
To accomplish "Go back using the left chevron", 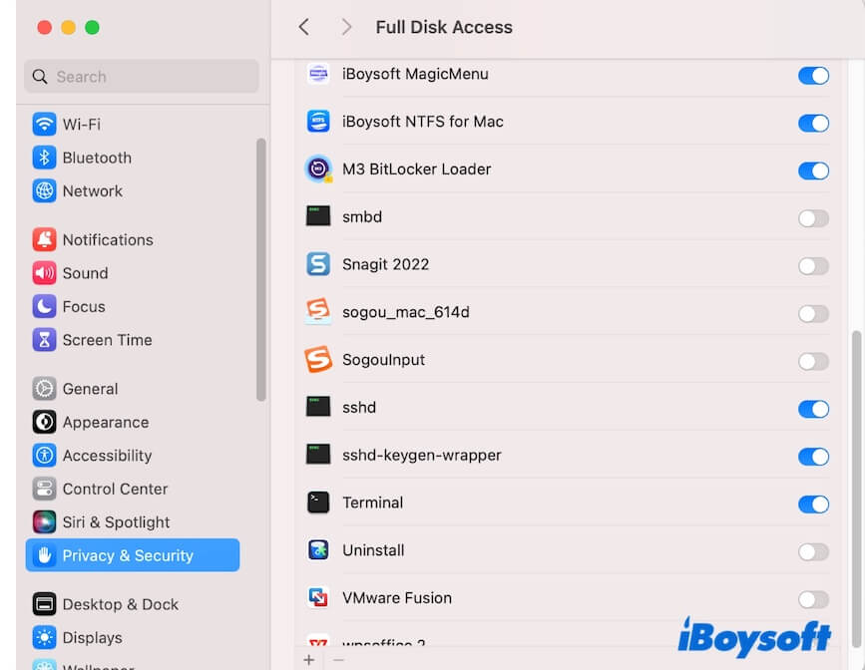I will (304, 27).
